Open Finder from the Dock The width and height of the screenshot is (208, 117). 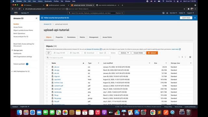coord(19,112)
